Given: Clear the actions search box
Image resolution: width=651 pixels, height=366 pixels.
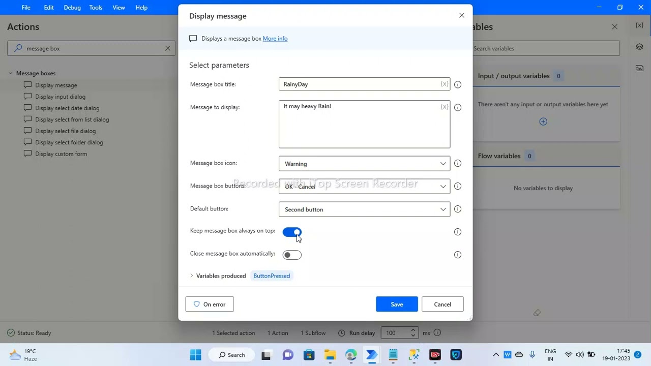Looking at the screenshot, I should (x=167, y=48).
